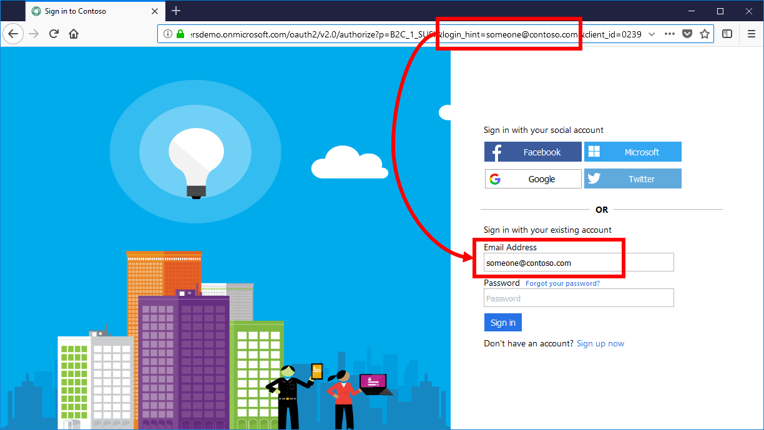Image resolution: width=764 pixels, height=430 pixels.
Task: Toggle the browser sidebar panel
Action: [x=727, y=34]
